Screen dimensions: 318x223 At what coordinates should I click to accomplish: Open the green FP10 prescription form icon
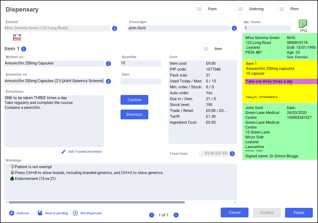(x=303, y=24)
